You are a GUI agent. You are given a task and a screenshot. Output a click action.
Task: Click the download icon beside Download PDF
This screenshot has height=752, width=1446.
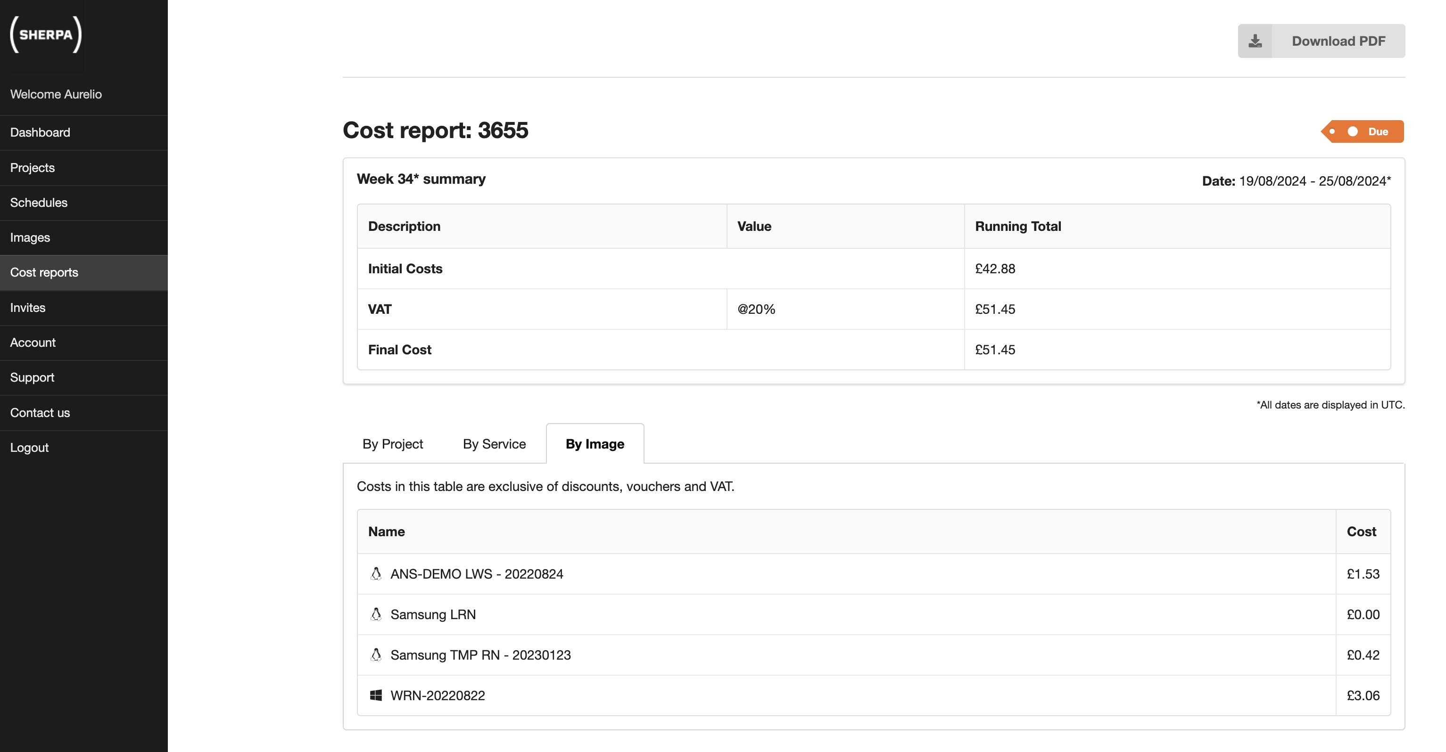1256,41
